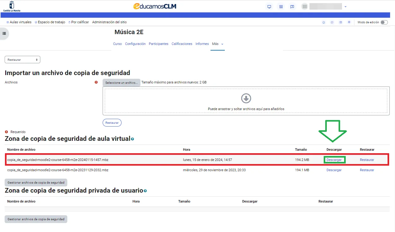
Task: Descargar the 20240115 backup file
Action: [334, 159]
